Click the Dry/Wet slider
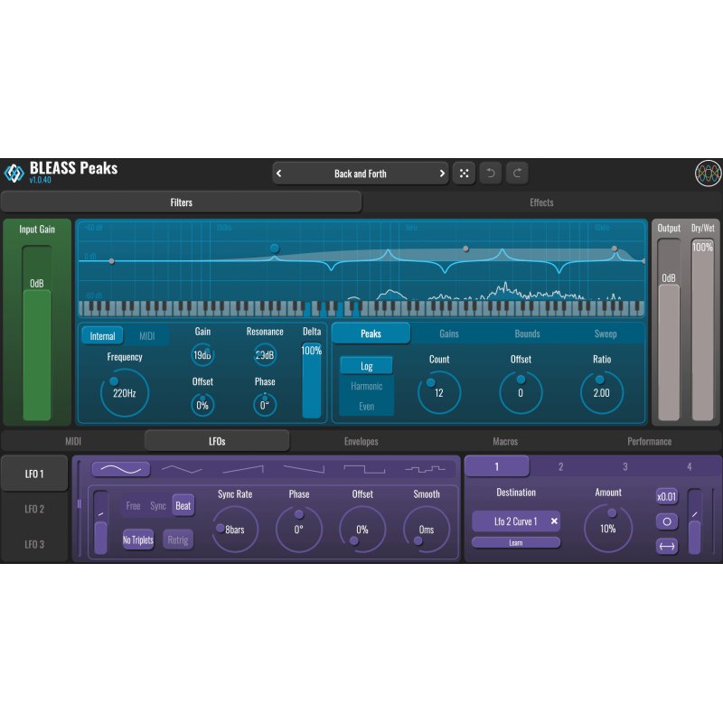Image resolution: width=723 pixels, height=723 pixels. [702, 329]
